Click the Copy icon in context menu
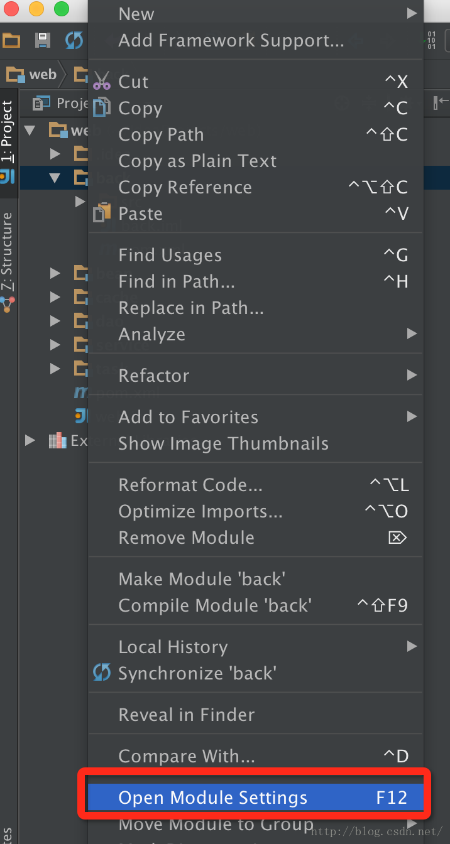 [x=101, y=108]
